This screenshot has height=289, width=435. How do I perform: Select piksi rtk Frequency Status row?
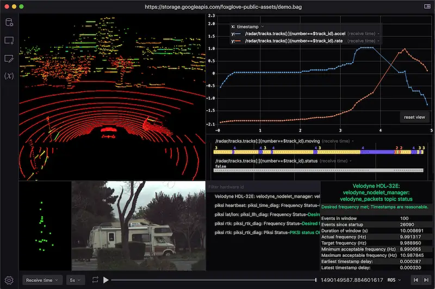[267, 223]
